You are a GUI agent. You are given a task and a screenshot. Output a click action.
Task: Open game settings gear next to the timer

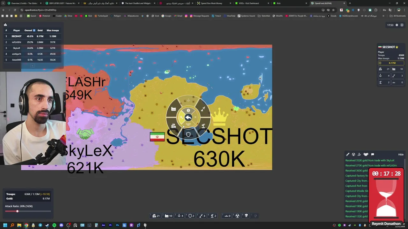tap(397, 25)
